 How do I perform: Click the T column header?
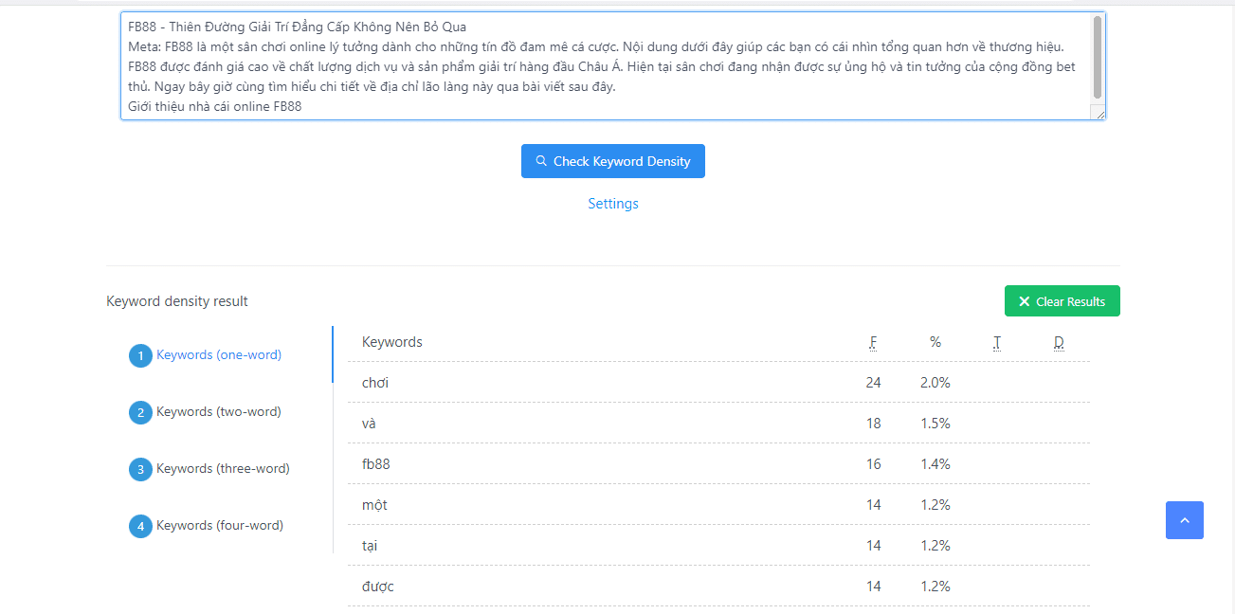tap(997, 342)
